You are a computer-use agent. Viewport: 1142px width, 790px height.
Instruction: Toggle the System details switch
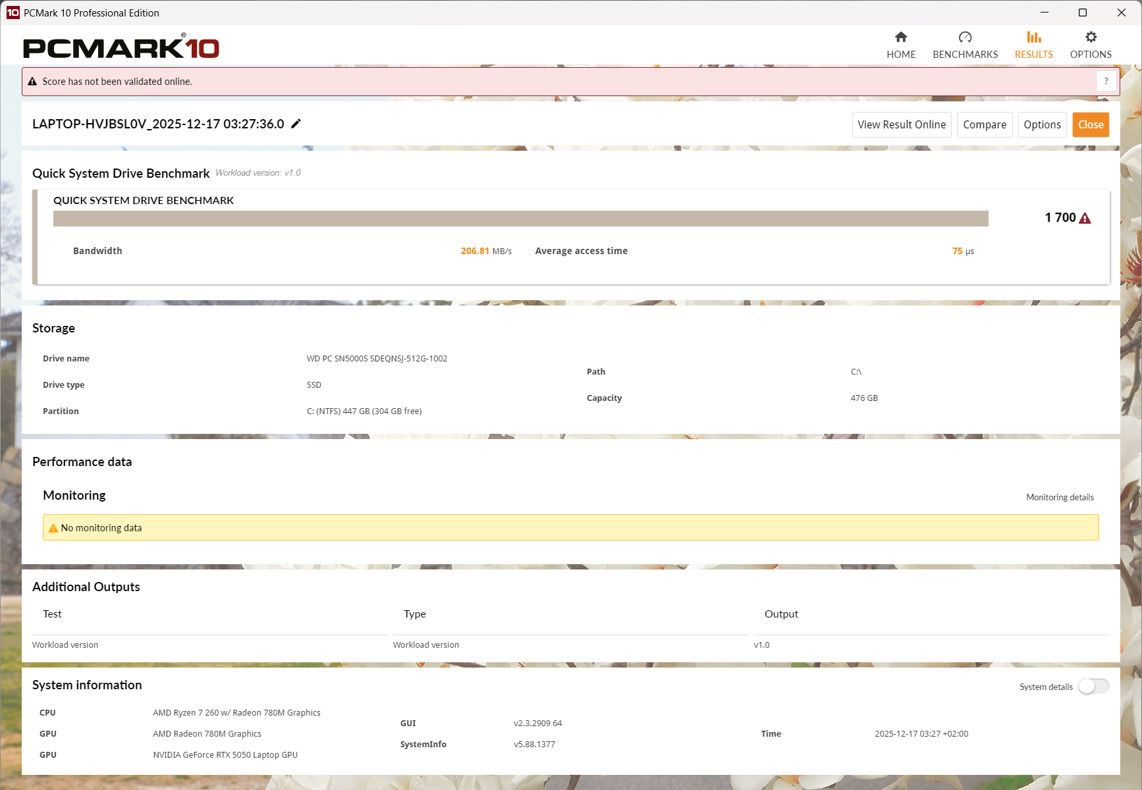pos(1093,687)
